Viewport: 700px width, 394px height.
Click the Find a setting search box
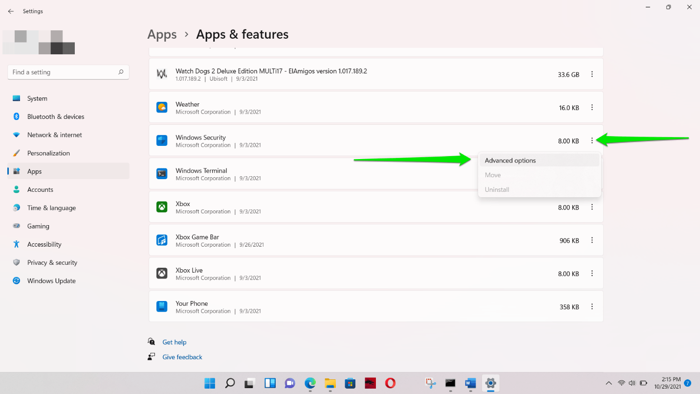point(68,72)
